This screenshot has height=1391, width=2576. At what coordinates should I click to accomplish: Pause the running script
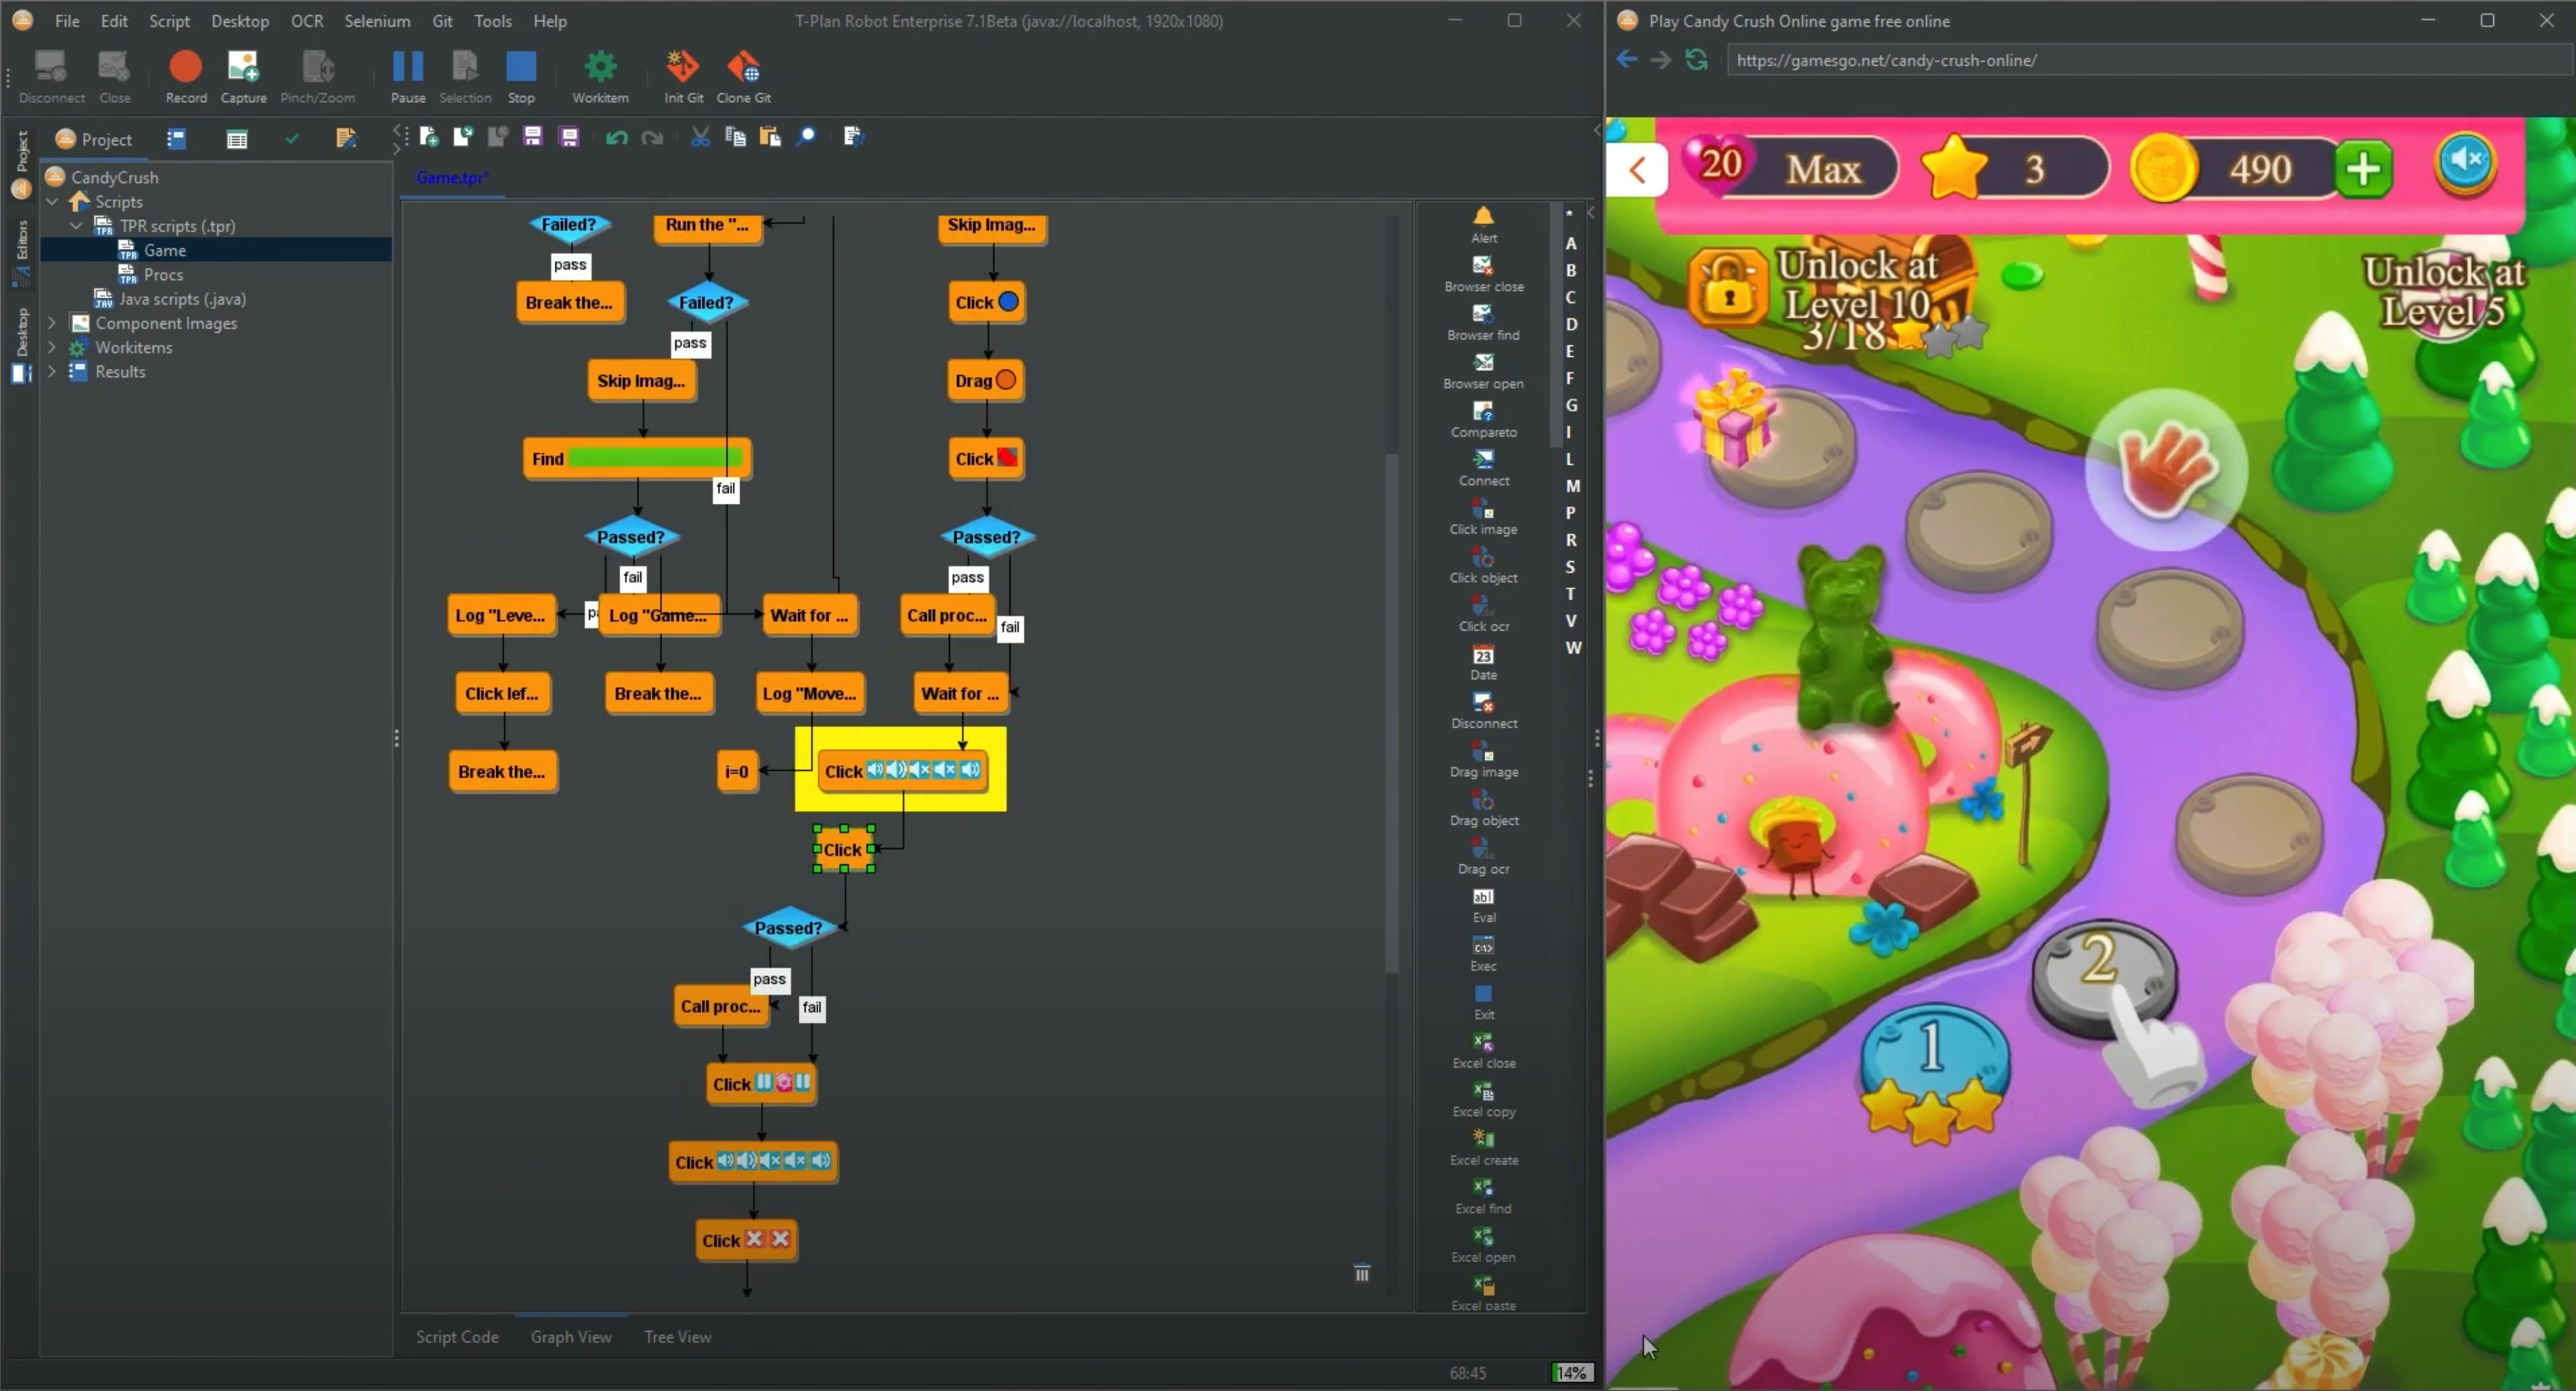tap(407, 77)
